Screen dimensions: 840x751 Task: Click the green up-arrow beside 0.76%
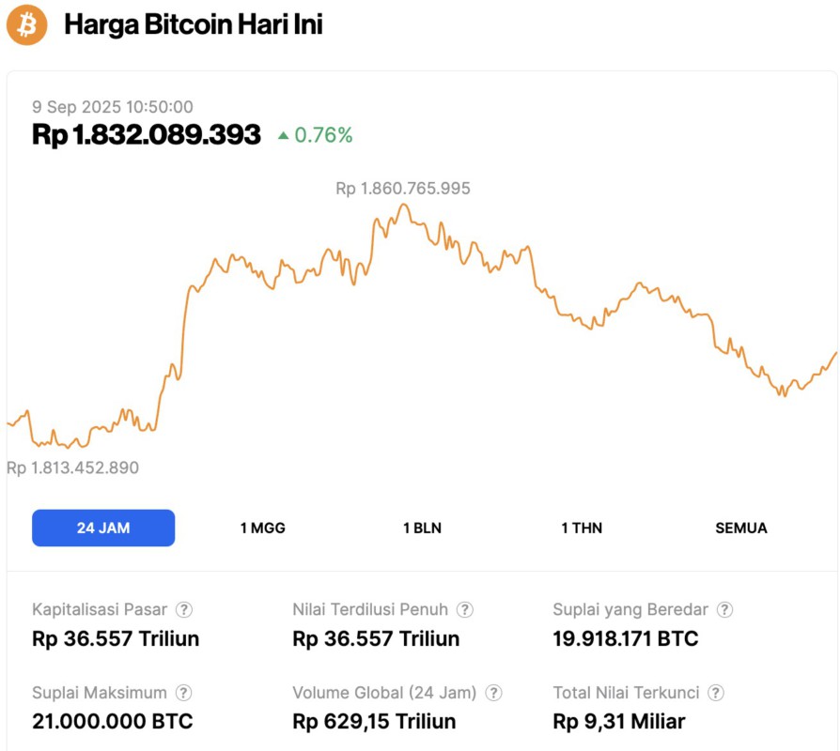[x=284, y=135]
